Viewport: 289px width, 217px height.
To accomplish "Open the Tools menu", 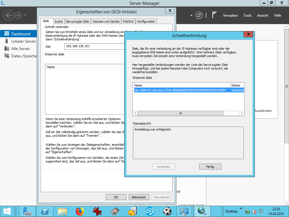I will point(247,16).
